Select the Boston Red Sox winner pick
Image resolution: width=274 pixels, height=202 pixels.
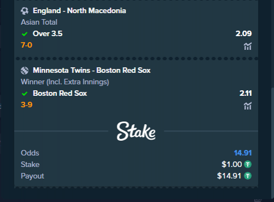pyautogui.click(x=60, y=93)
